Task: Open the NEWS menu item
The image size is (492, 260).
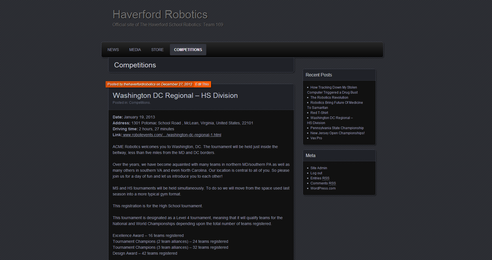Action: 113,50
